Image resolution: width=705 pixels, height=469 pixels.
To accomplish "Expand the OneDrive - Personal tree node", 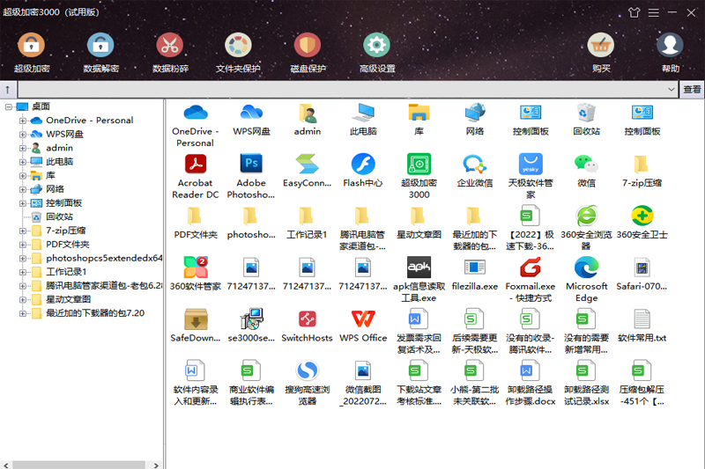I will (x=24, y=121).
